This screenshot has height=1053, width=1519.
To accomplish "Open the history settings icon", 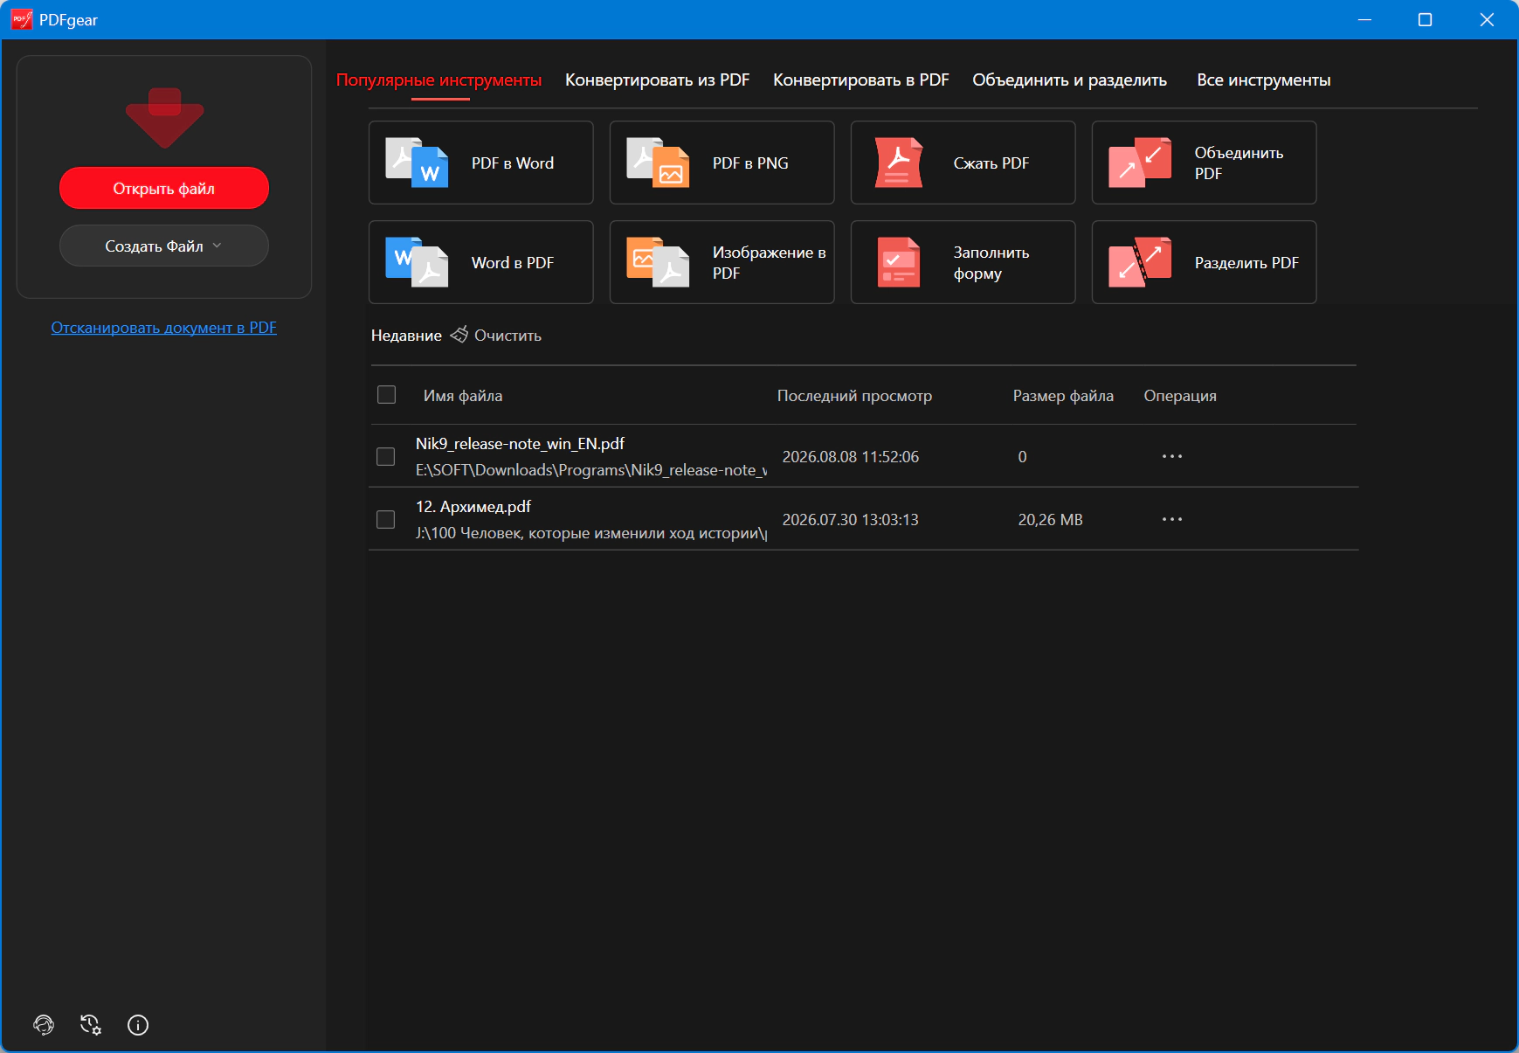I will point(91,1025).
